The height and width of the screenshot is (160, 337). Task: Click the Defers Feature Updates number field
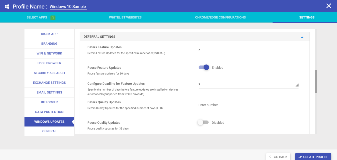[x=250, y=50]
